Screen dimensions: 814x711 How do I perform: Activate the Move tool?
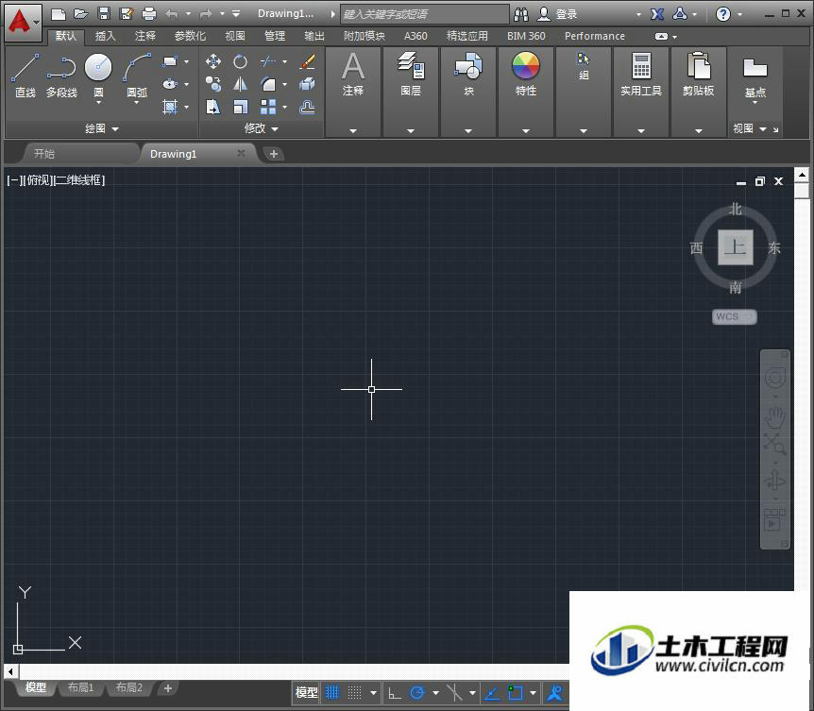click(212, 61)
